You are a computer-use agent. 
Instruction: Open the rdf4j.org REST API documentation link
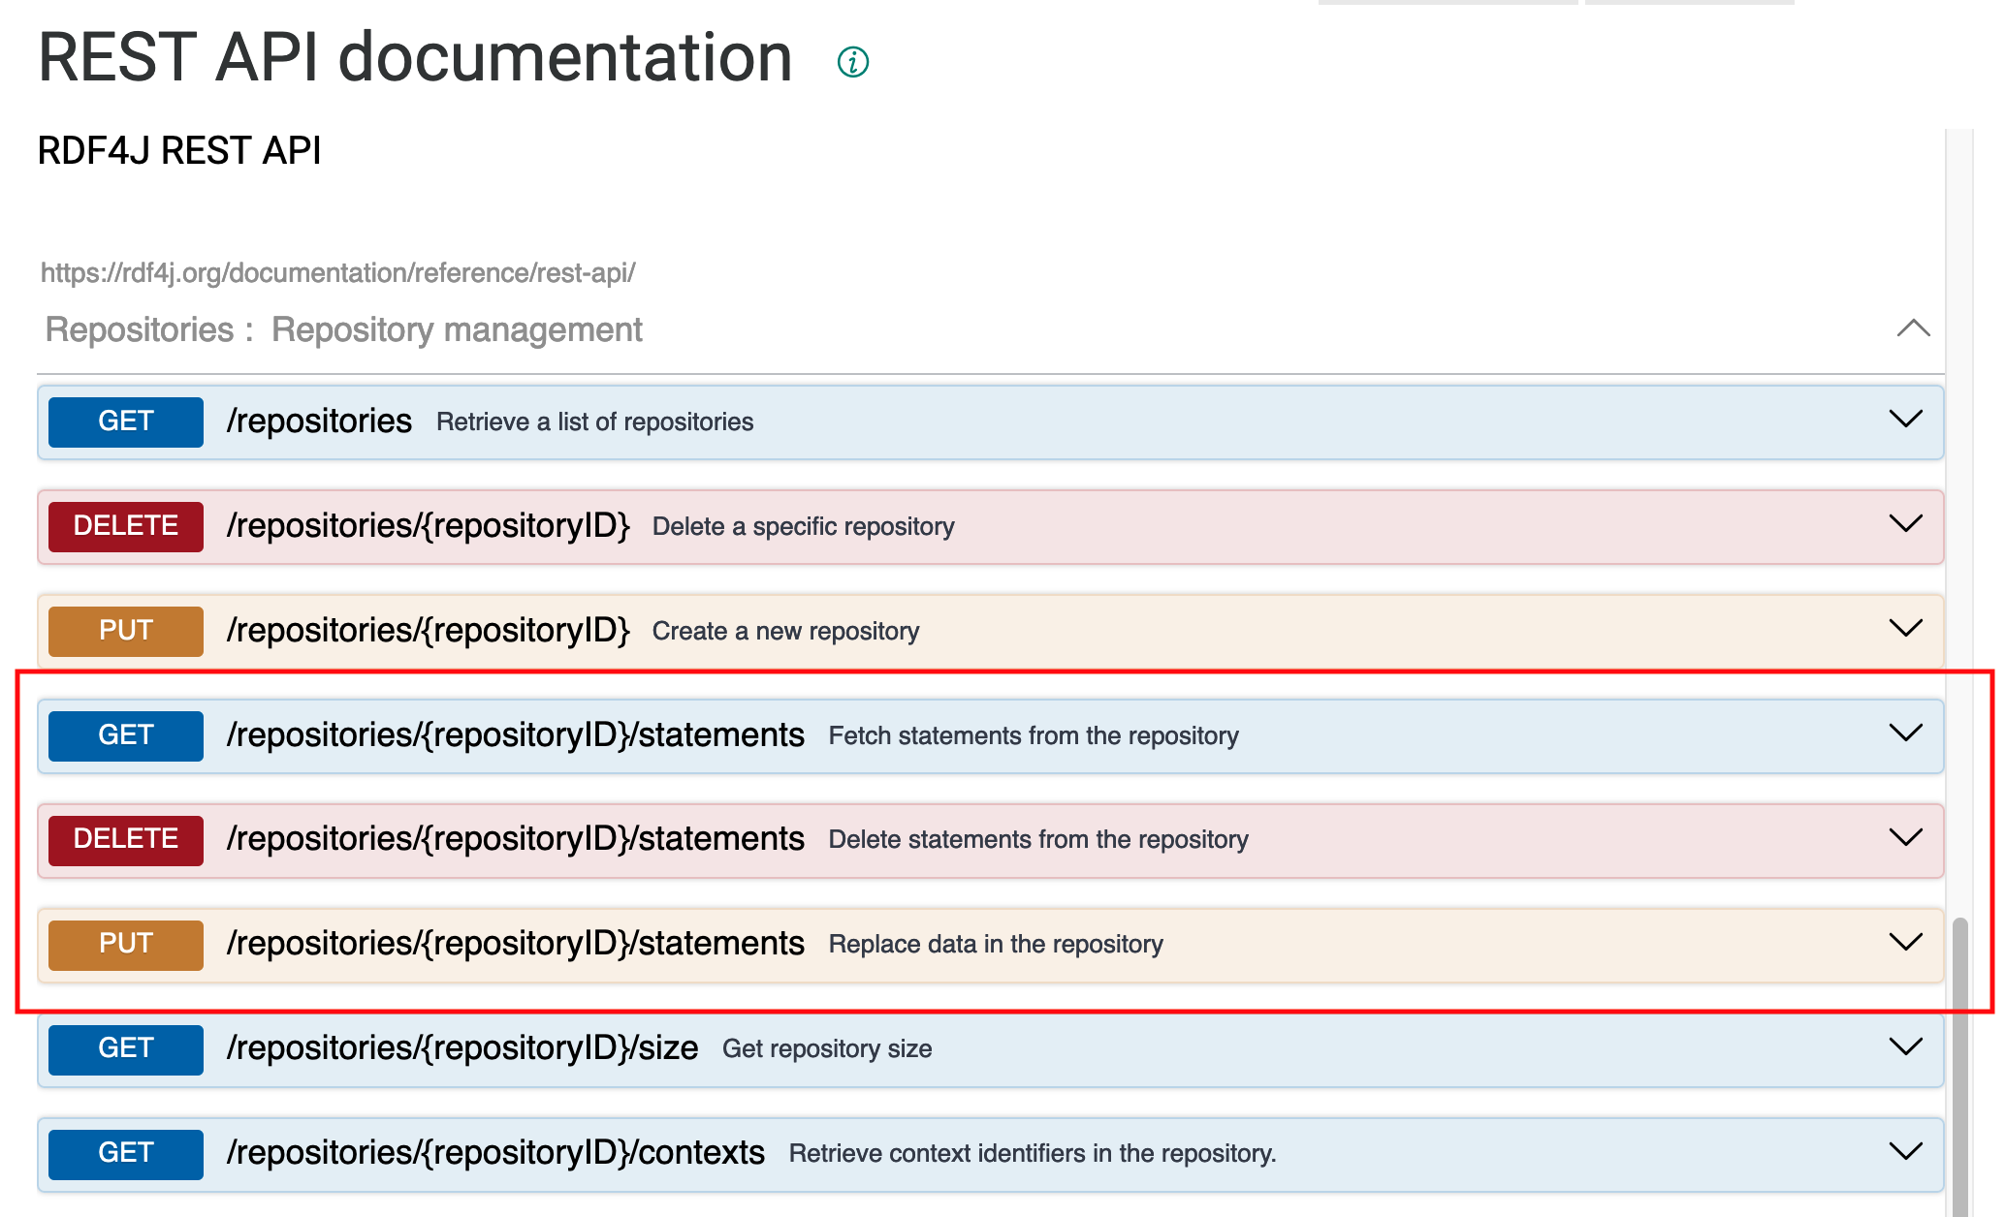337,273
